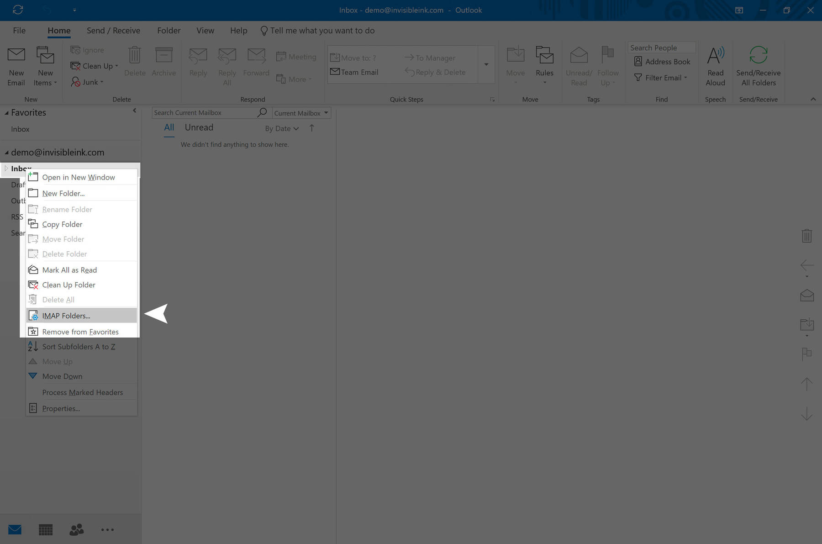
Task: Open the New Items menu
Action: point(45,67)
